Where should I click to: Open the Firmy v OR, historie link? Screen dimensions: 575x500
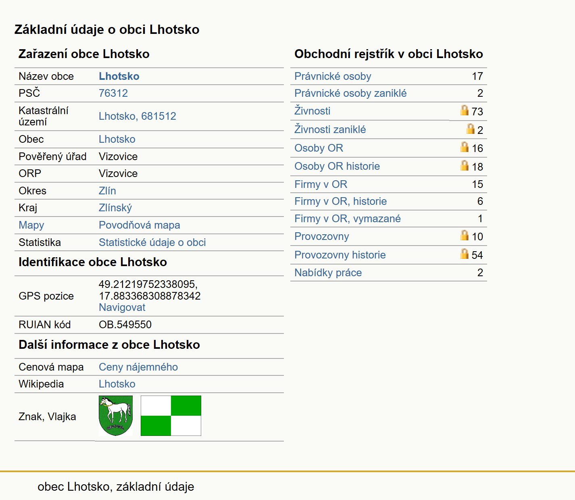(340, 201)
